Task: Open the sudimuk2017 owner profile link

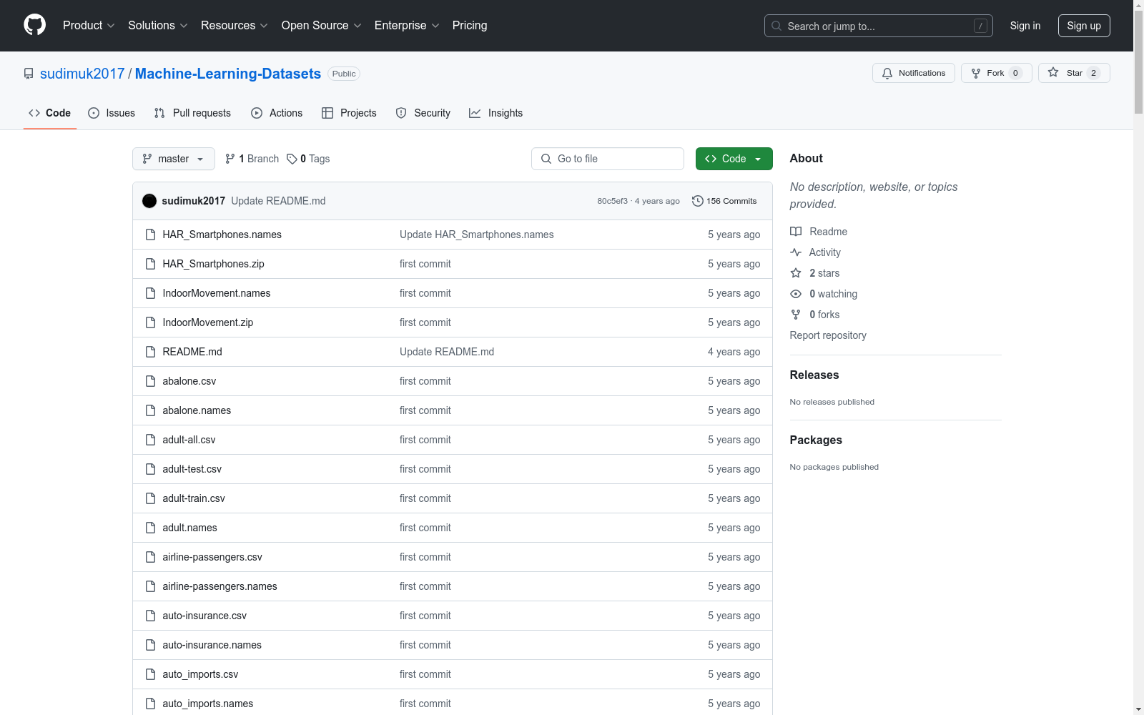Action: pyautogui.click(x=82, y=74)
